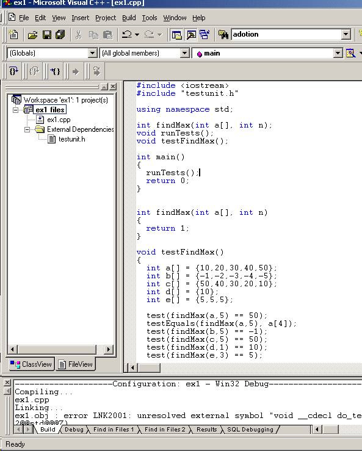Open the Redo history dropdown arrow
362x451 pixels.
(x=160, y=35)
